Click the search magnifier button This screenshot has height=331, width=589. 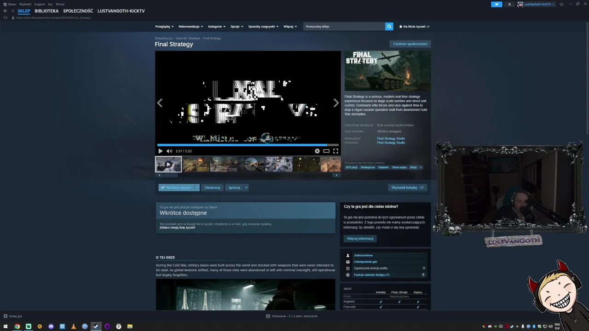[389, 26]
